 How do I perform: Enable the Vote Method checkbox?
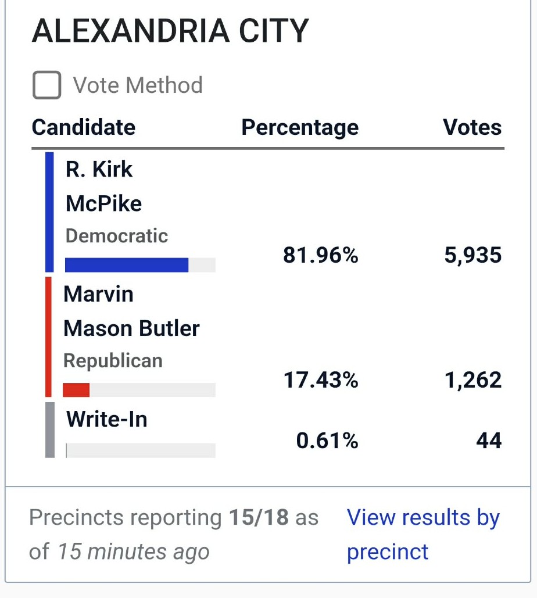[47, 85]
